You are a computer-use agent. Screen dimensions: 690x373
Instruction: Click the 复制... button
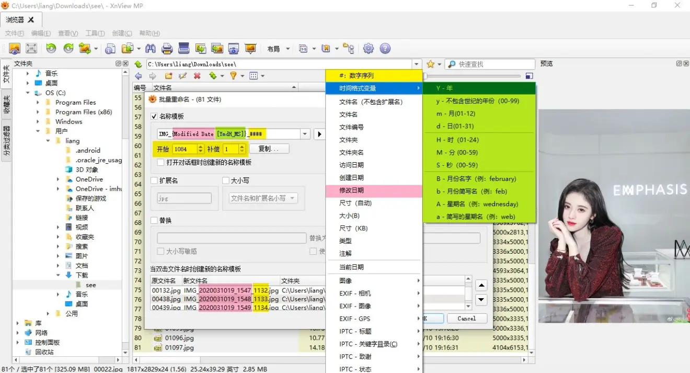point(269,149)
